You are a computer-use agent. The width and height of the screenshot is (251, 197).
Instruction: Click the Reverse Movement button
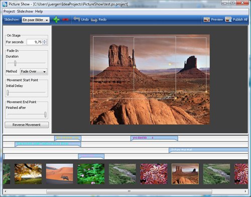click(27, 125)
